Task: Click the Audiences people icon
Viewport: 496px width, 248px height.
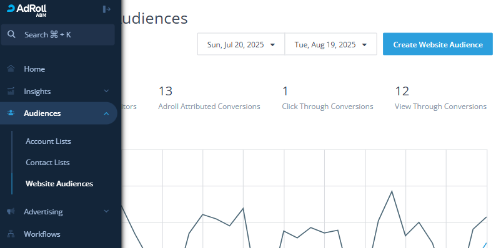Action: [11, 113]
